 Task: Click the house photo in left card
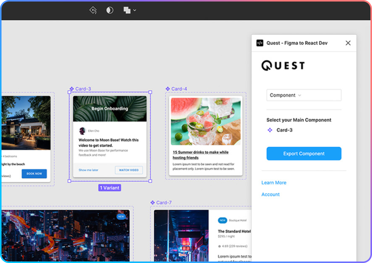(x=26, y=123)
